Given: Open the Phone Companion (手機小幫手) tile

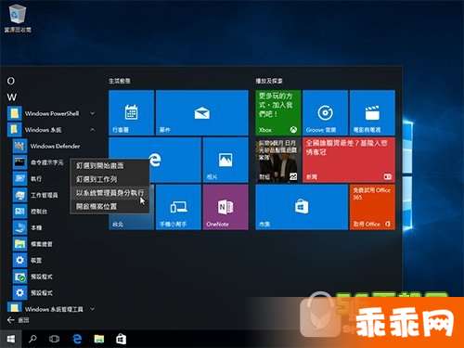Looking at the screenshot, I should (x=178, y=207).
